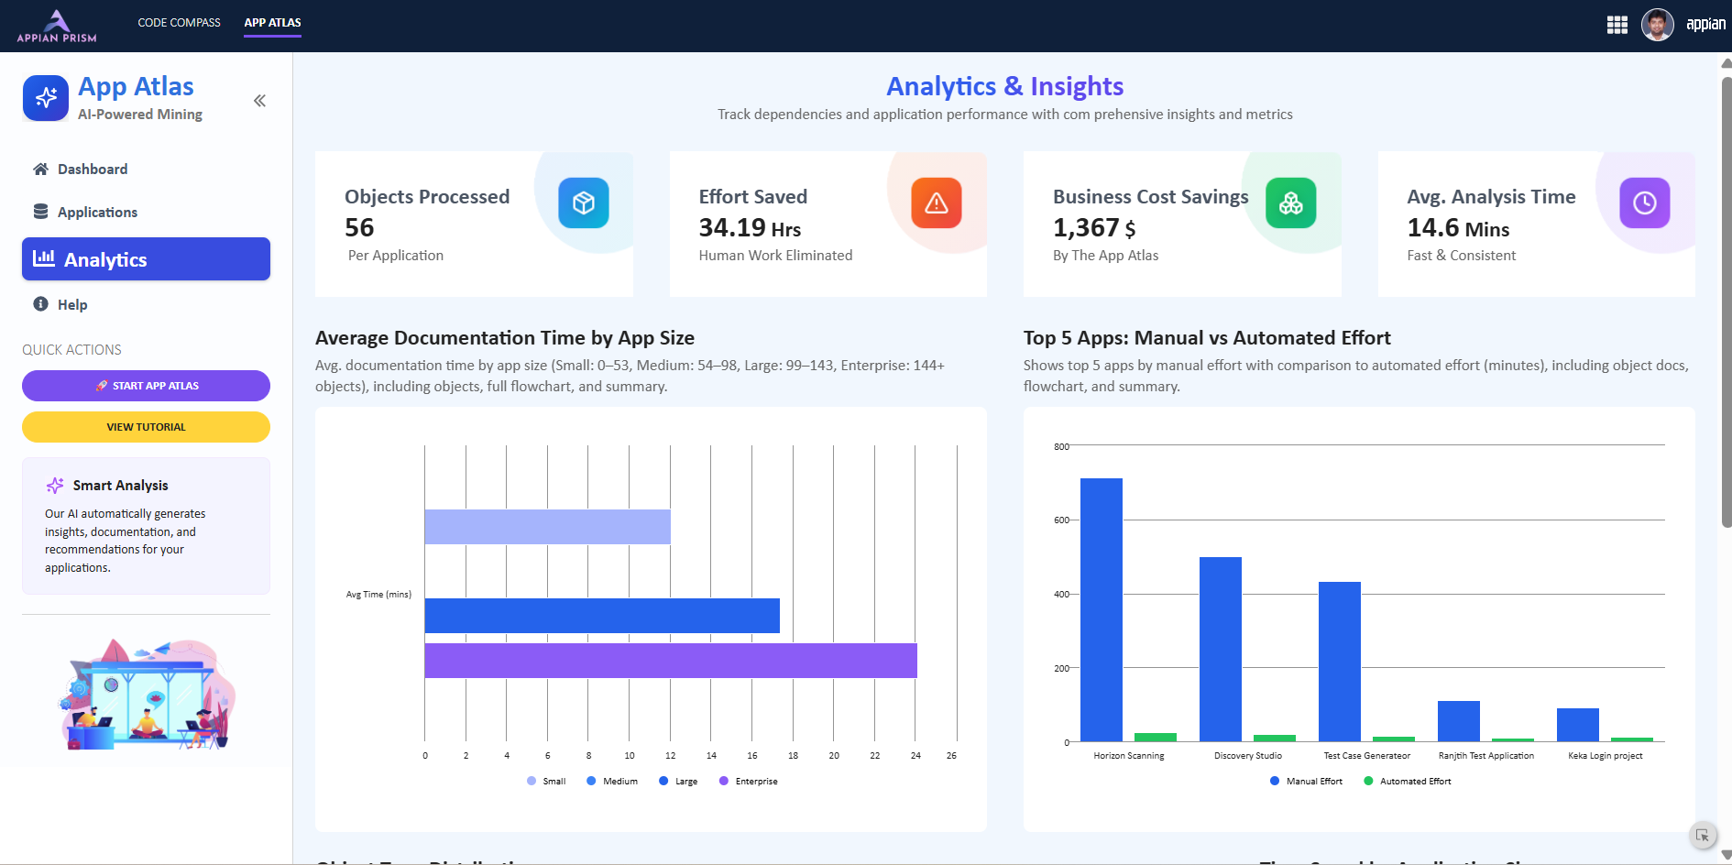This screenshot has width=1732, height=865.
Task: Click the Avg. Analysis Time clock icon
Action: [x=1644, y=203]
